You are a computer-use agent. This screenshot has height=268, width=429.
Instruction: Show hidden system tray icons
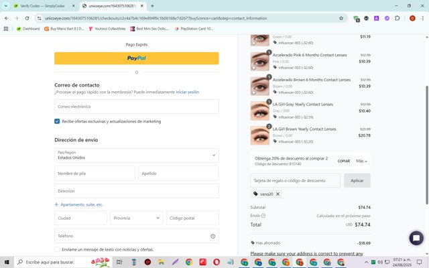tap(366, 262)
